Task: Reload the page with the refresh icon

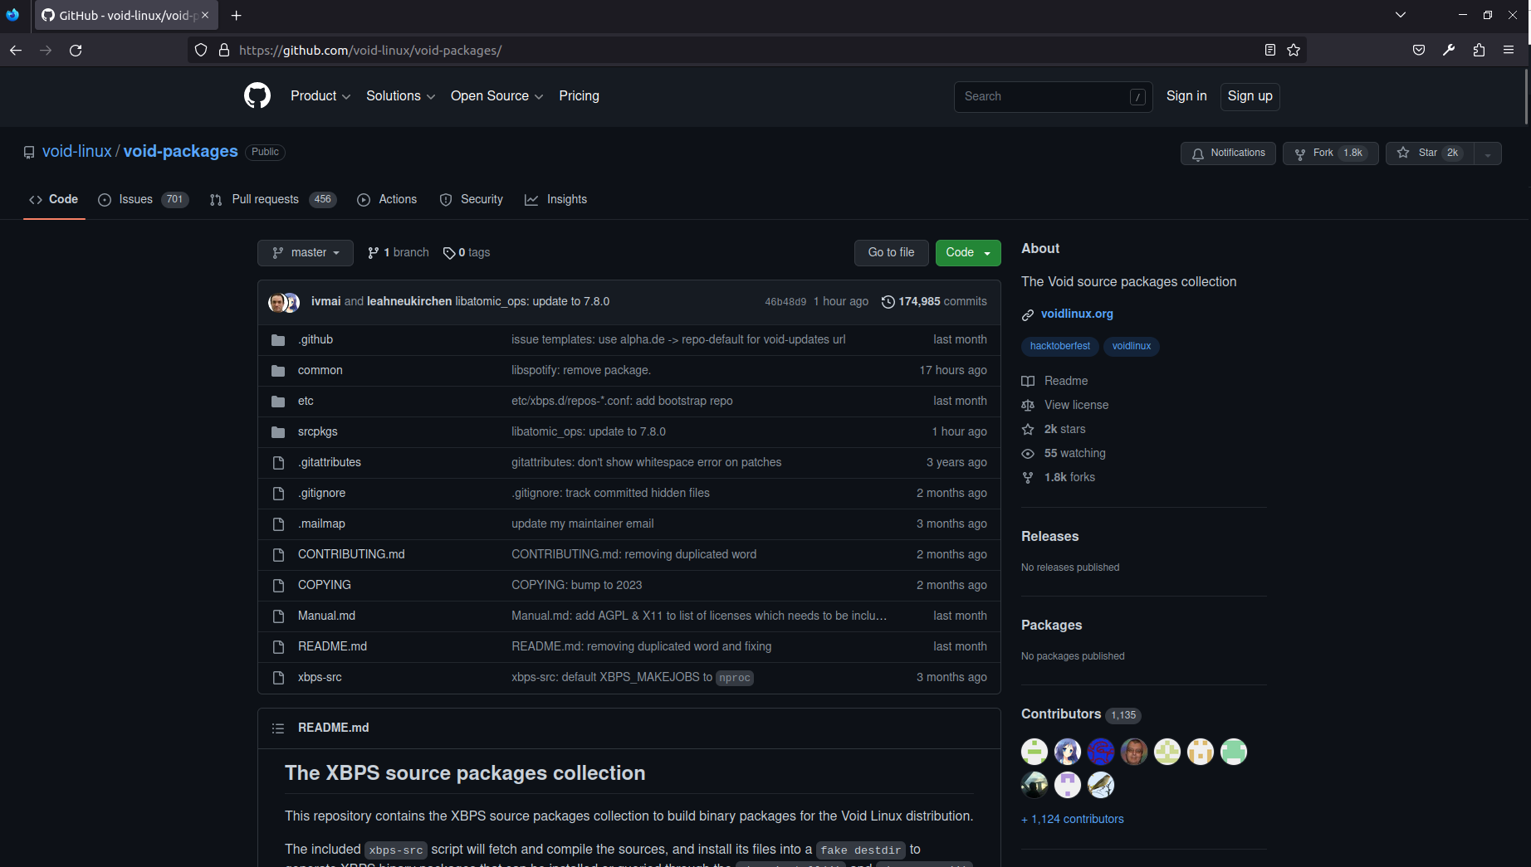Action: point(76,51)
